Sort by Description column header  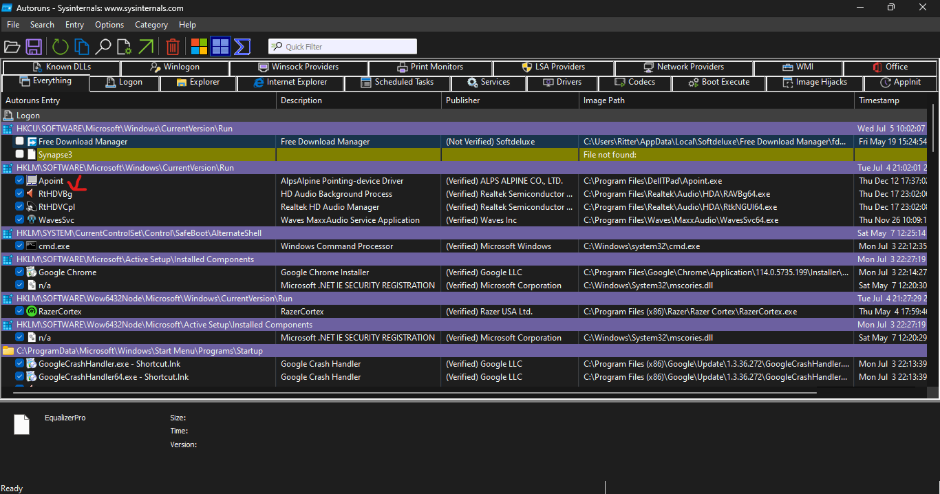tap(359, 100)
